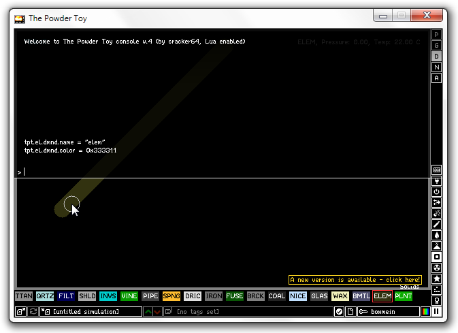Screen dimensions: 458x333
Task: Select the SHLD element
Action: tap(87, 296)
